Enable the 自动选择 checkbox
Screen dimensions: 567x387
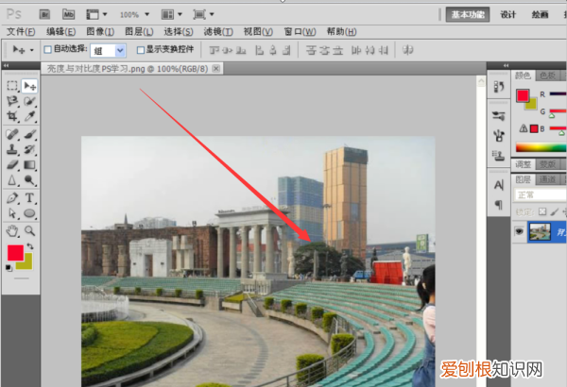click(x=49, y=49)
